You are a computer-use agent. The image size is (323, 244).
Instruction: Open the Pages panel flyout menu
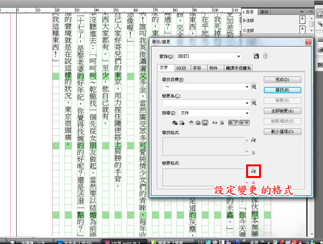(x=310, y=12)
